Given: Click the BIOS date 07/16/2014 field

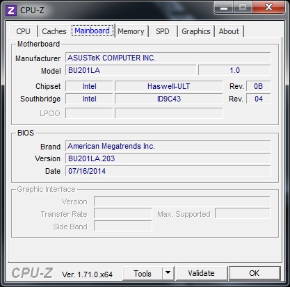Looking at the screenshot, I should click(x=168, y=171).
